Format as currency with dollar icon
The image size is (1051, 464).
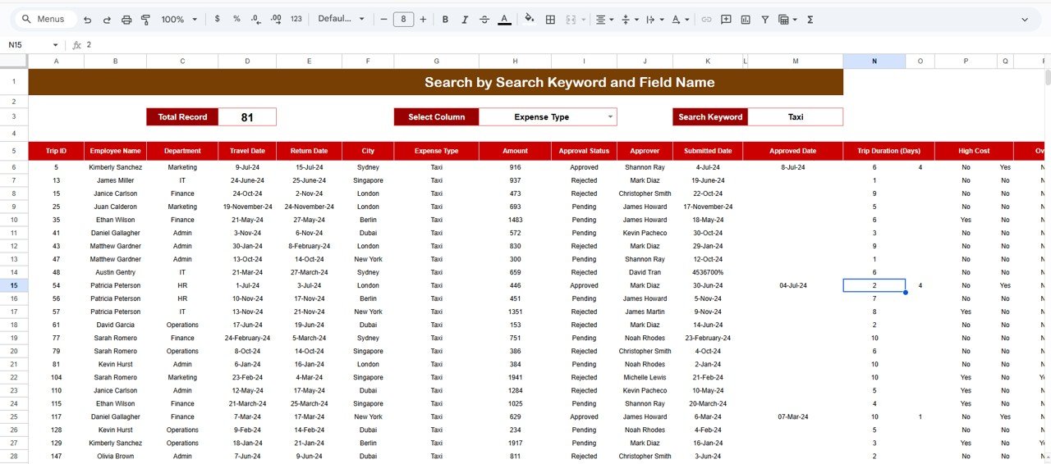[217, 19]
